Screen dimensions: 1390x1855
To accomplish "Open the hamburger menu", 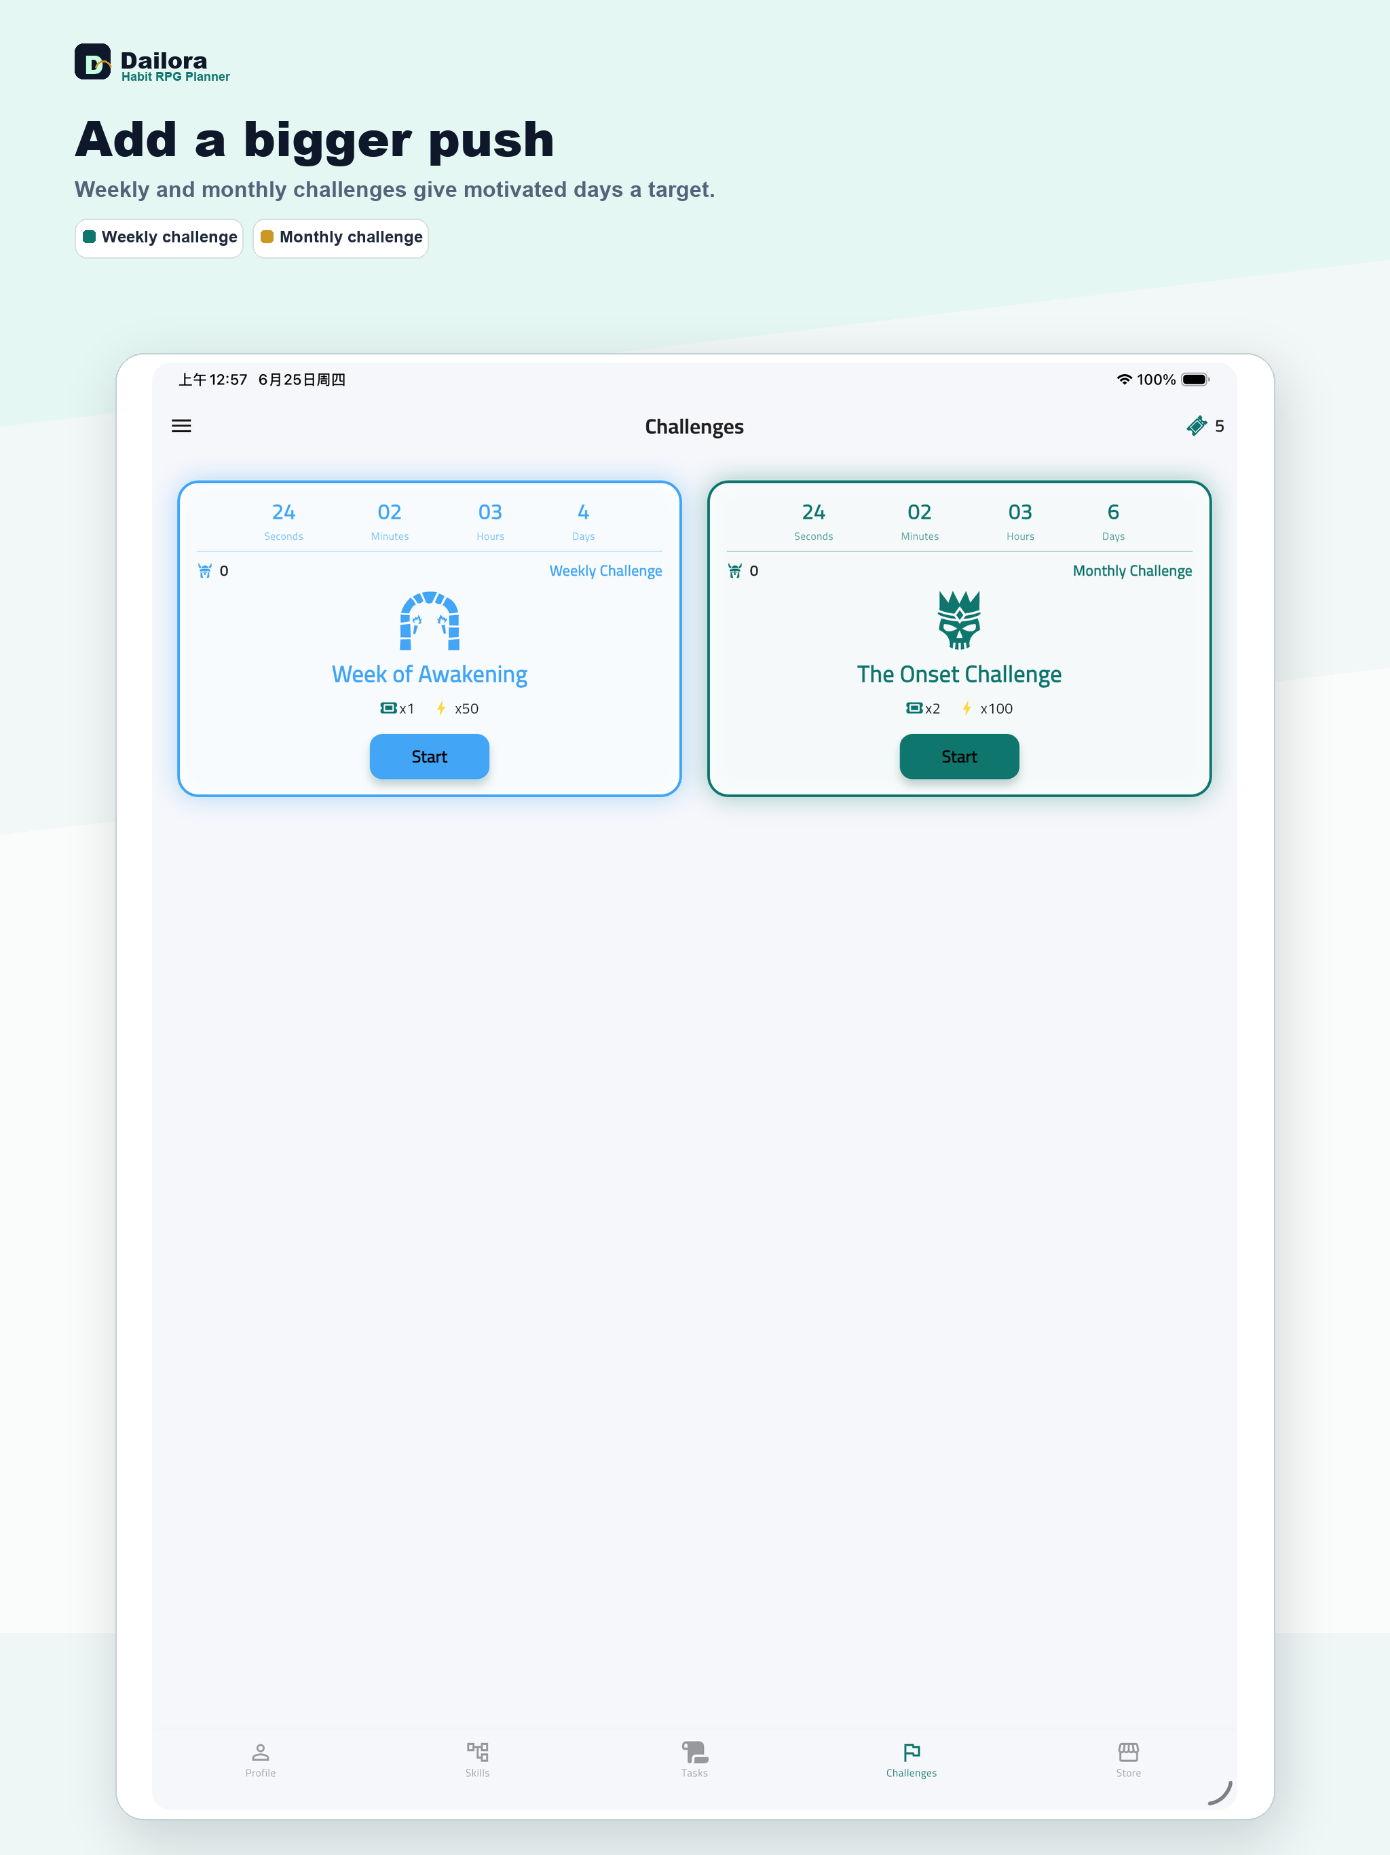I will 181,426.
